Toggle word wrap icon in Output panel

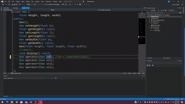click(x=56, y=78)
